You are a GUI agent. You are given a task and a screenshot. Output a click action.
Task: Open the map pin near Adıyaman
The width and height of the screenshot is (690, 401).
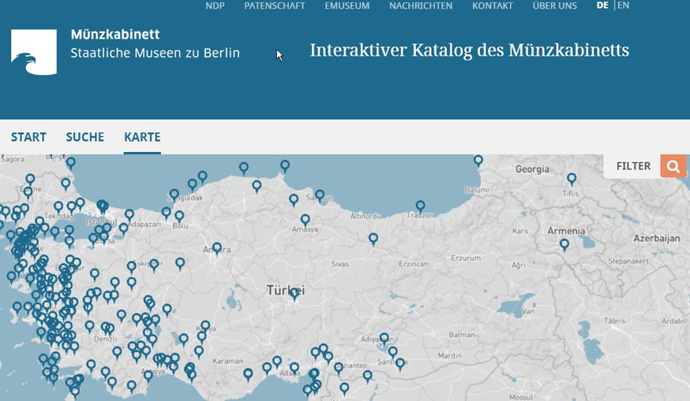coord(384,338)
